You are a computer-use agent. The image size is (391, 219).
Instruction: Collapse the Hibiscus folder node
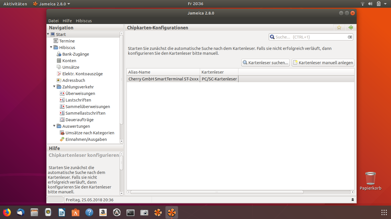(x=51, y=47)
